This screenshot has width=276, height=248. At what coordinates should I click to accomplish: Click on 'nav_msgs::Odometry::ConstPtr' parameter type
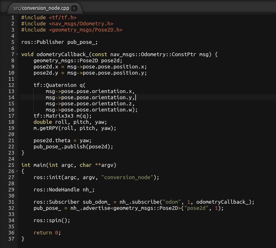click(x=153, y=54)
